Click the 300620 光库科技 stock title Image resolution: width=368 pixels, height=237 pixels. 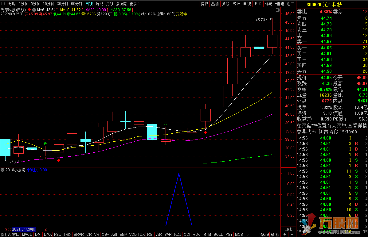pos(324,5)
